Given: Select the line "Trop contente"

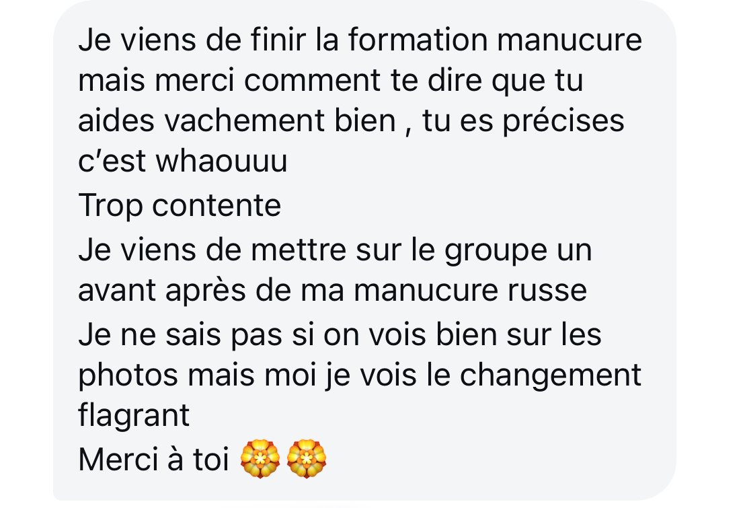Looking at the screenshot, I should (180, 205).
